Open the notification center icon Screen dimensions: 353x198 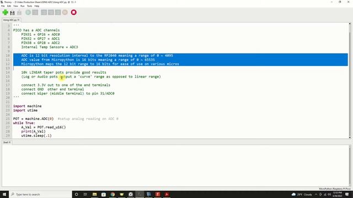tap(347, 194)
